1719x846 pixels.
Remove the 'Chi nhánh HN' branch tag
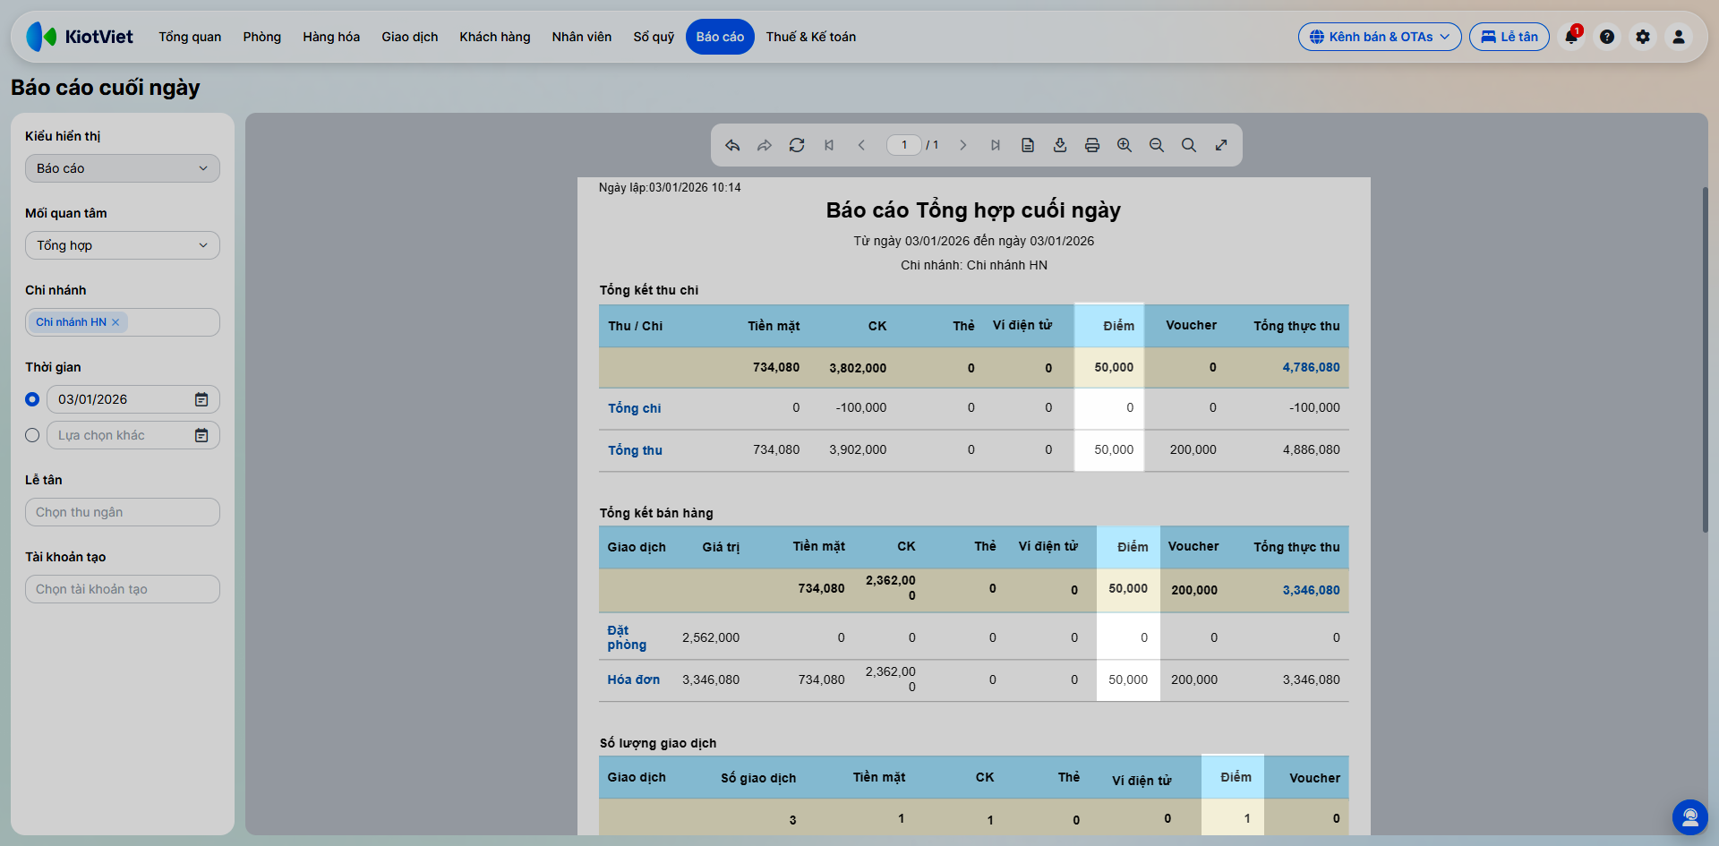pos(115,322)
